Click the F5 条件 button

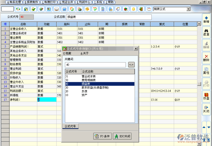[x=102, y=136]
